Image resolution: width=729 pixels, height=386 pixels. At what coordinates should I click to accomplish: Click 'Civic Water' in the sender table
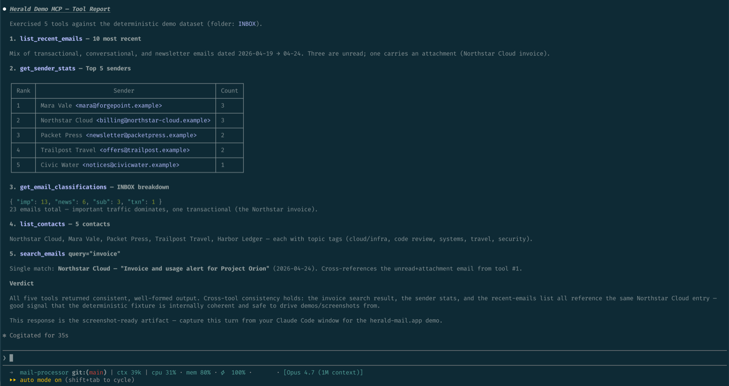point(60,165)
